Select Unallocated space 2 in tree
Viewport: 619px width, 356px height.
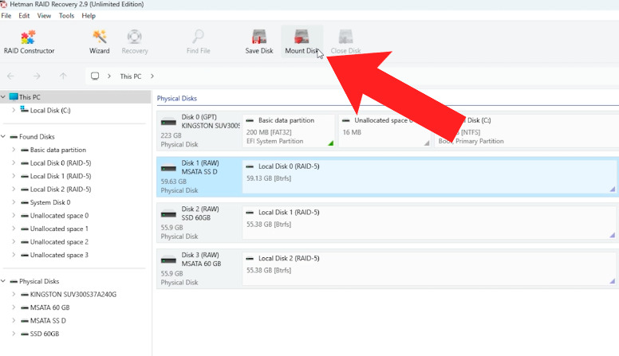pos(59,242)
